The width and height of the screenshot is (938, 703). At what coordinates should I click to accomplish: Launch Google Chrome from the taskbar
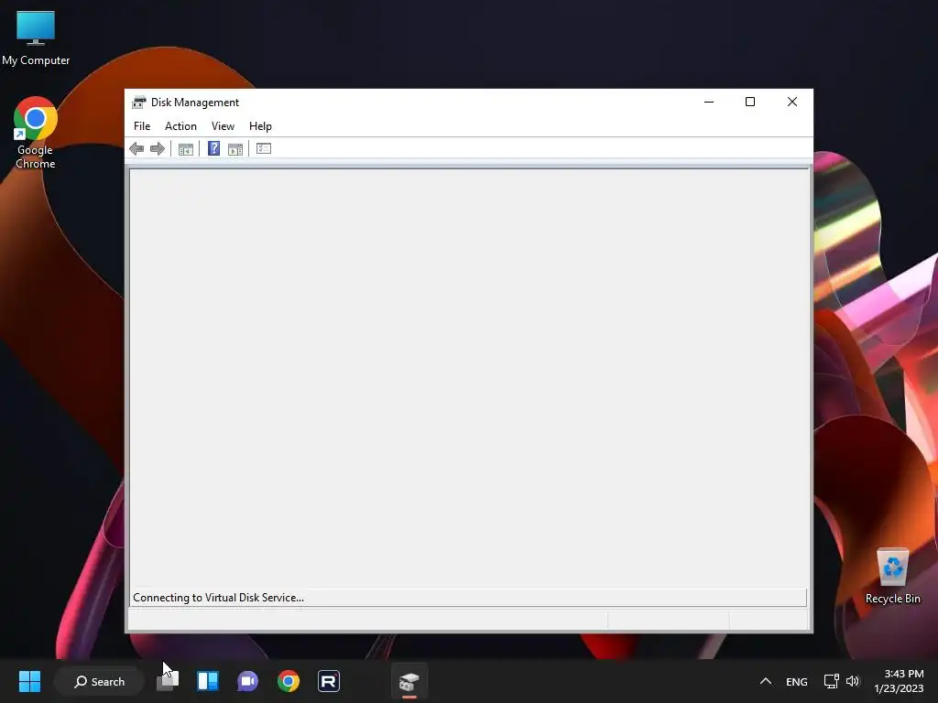coord(289,681)
